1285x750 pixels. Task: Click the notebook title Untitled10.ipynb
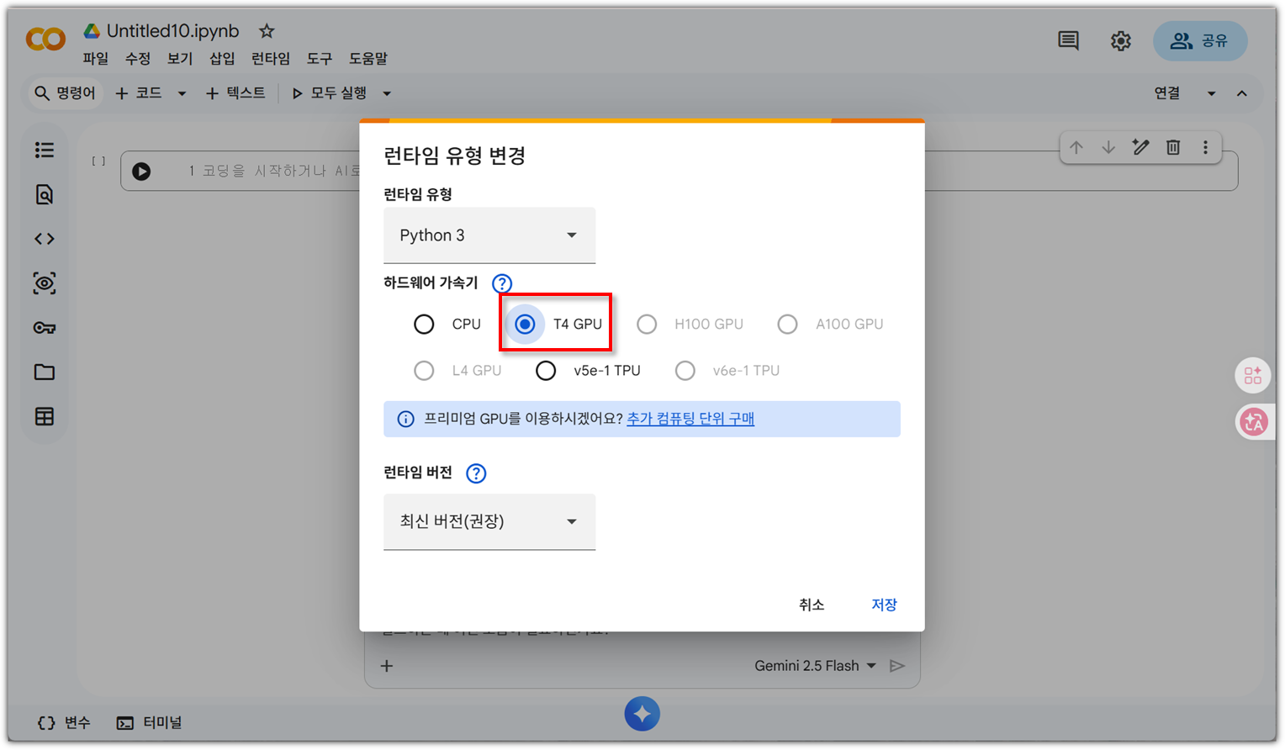click(x=172, y=31)
